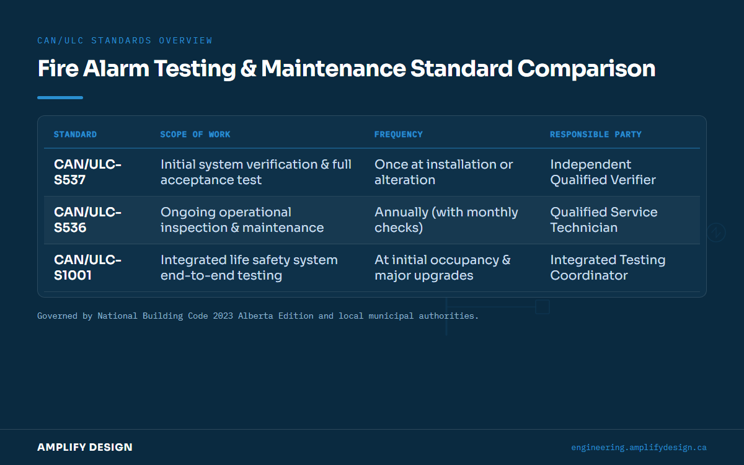Click 'At initial occupancy & major upgrades'

(443, 268)
